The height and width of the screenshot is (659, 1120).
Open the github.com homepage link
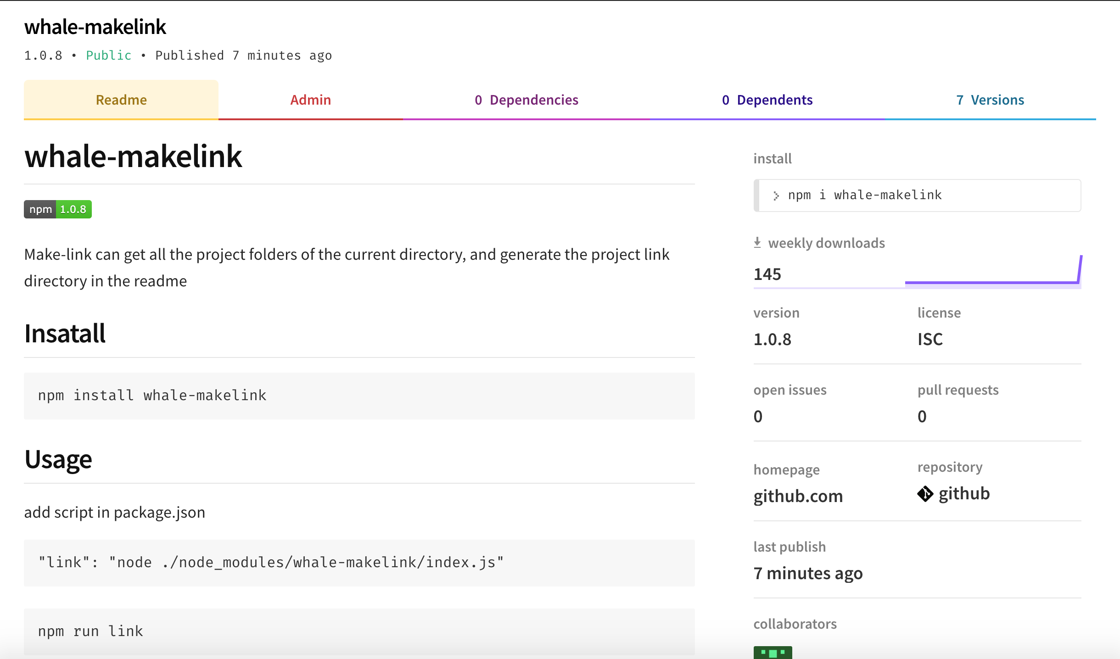click(x=798, y=496)
